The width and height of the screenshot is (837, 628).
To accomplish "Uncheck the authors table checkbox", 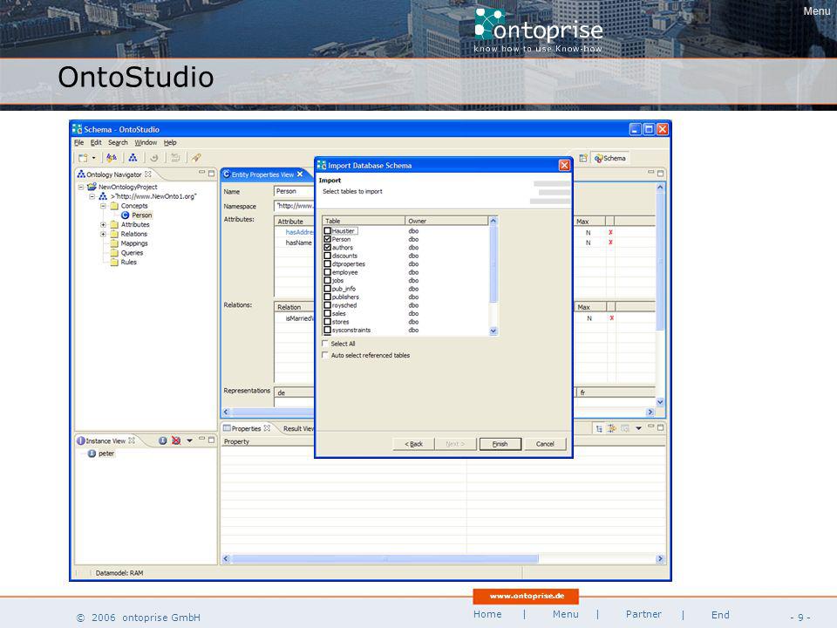I will (x=327, y=247).
